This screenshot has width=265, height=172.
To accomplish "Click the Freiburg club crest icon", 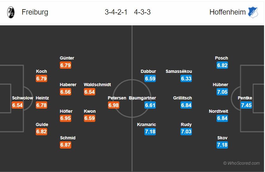I will coord(11,12).
